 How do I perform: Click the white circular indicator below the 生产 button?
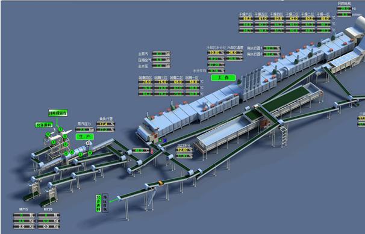tap(88, 143)
